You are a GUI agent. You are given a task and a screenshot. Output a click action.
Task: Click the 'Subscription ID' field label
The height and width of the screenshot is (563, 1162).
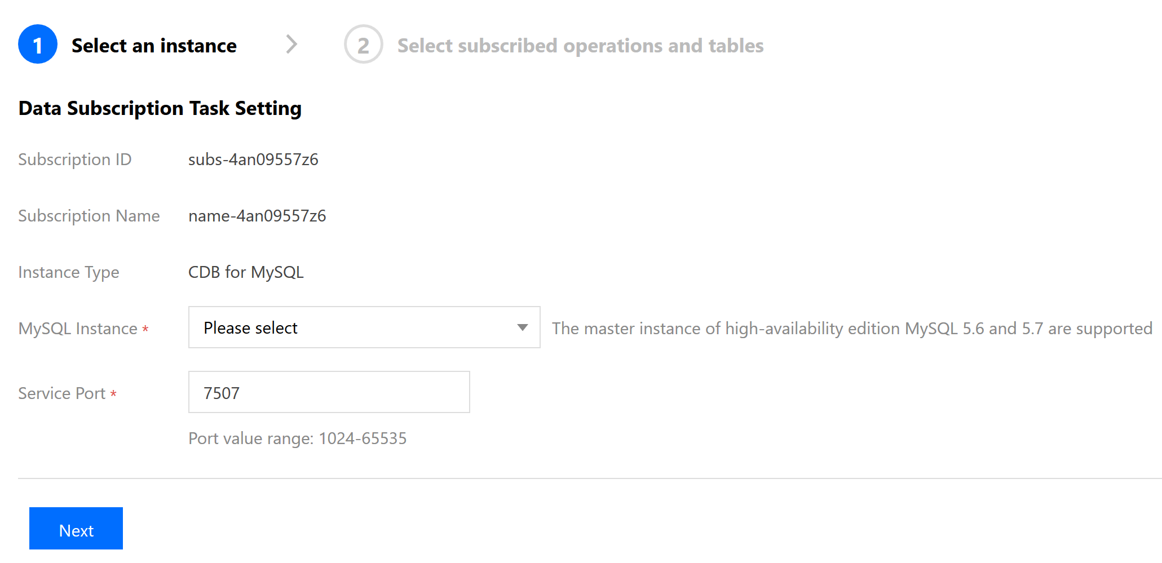click(x=75, y=159)
